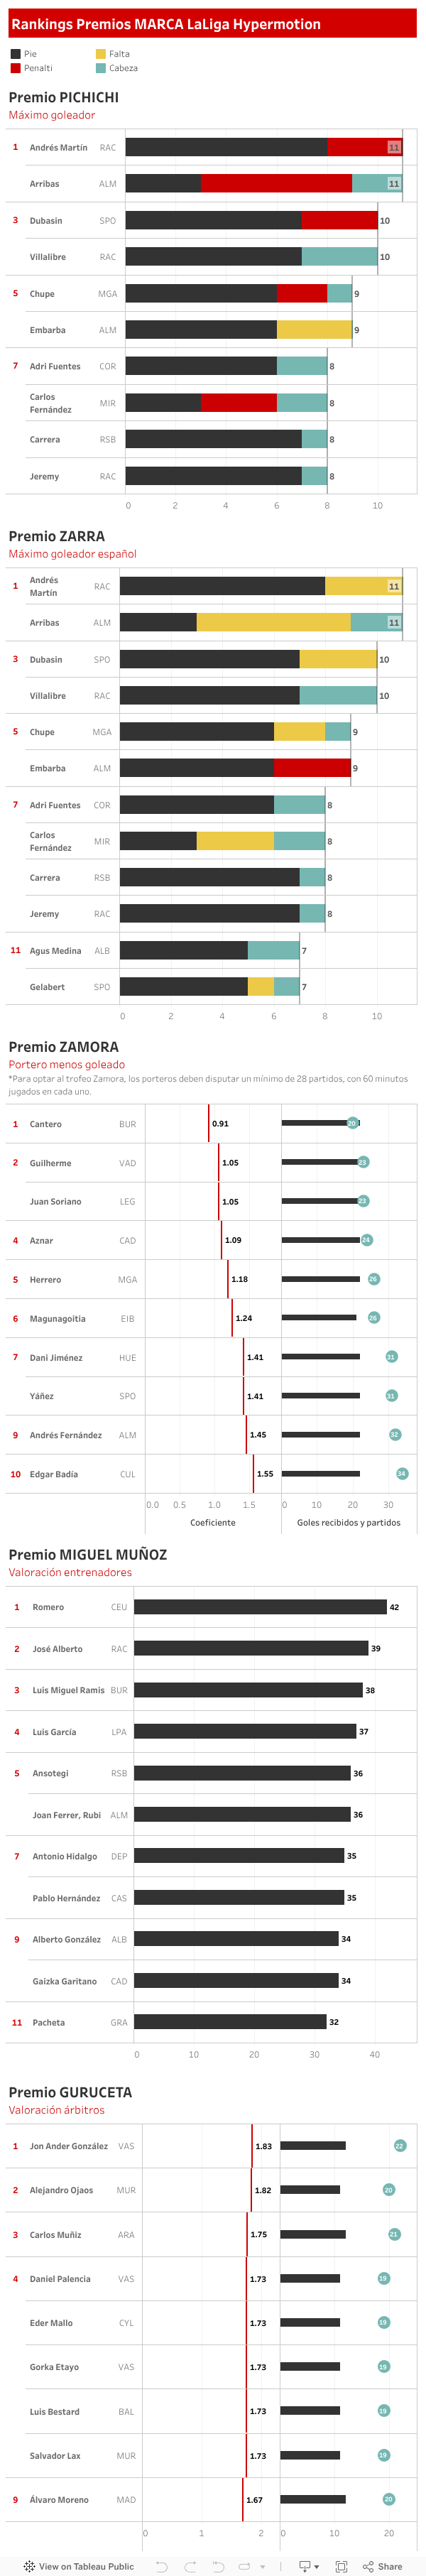This screenshot has height=2576, width=426.
Task: Click the Undo arrow icon
Action: pos(161,2566)
